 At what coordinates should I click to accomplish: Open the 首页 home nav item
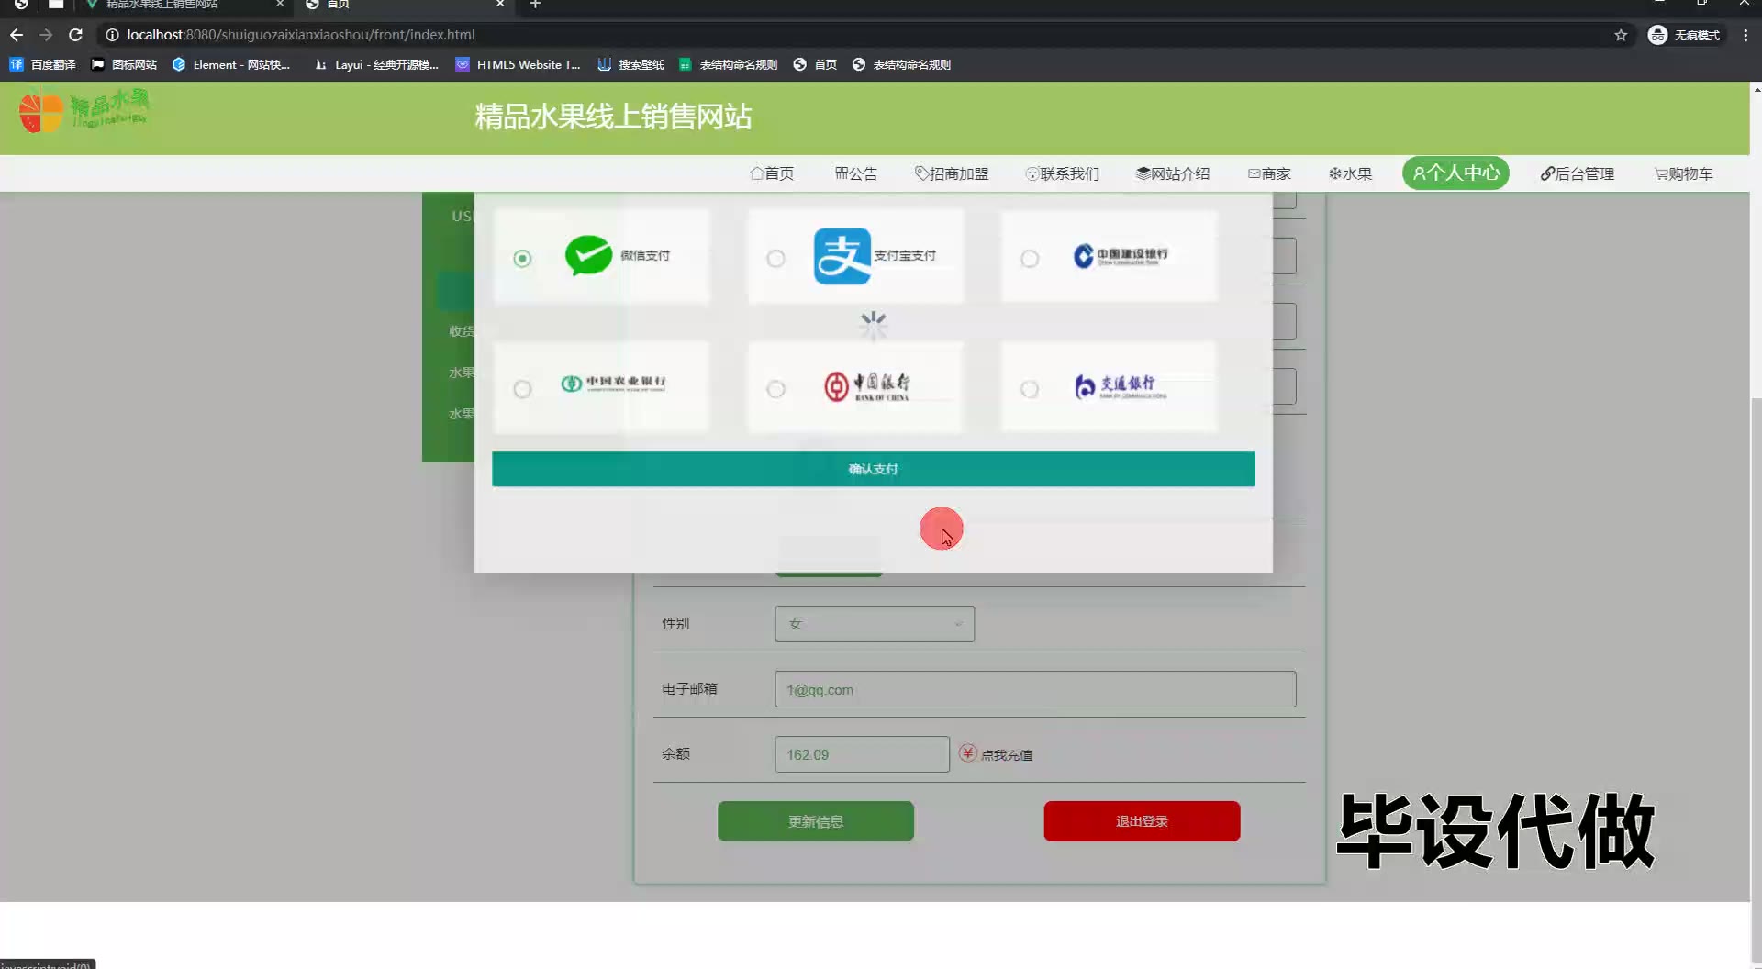[772, 173]
